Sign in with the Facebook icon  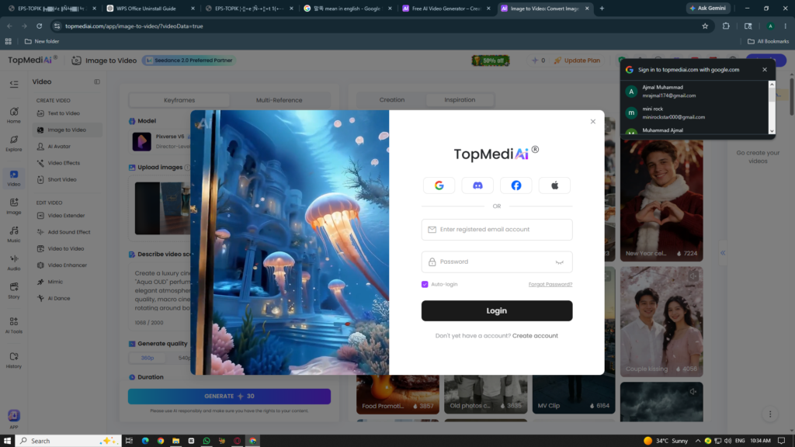[x=516, y=185]
